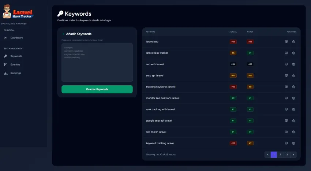Delete the keyword tracking laravel keyword
This screenshot has height=171, width=311.
293,143
